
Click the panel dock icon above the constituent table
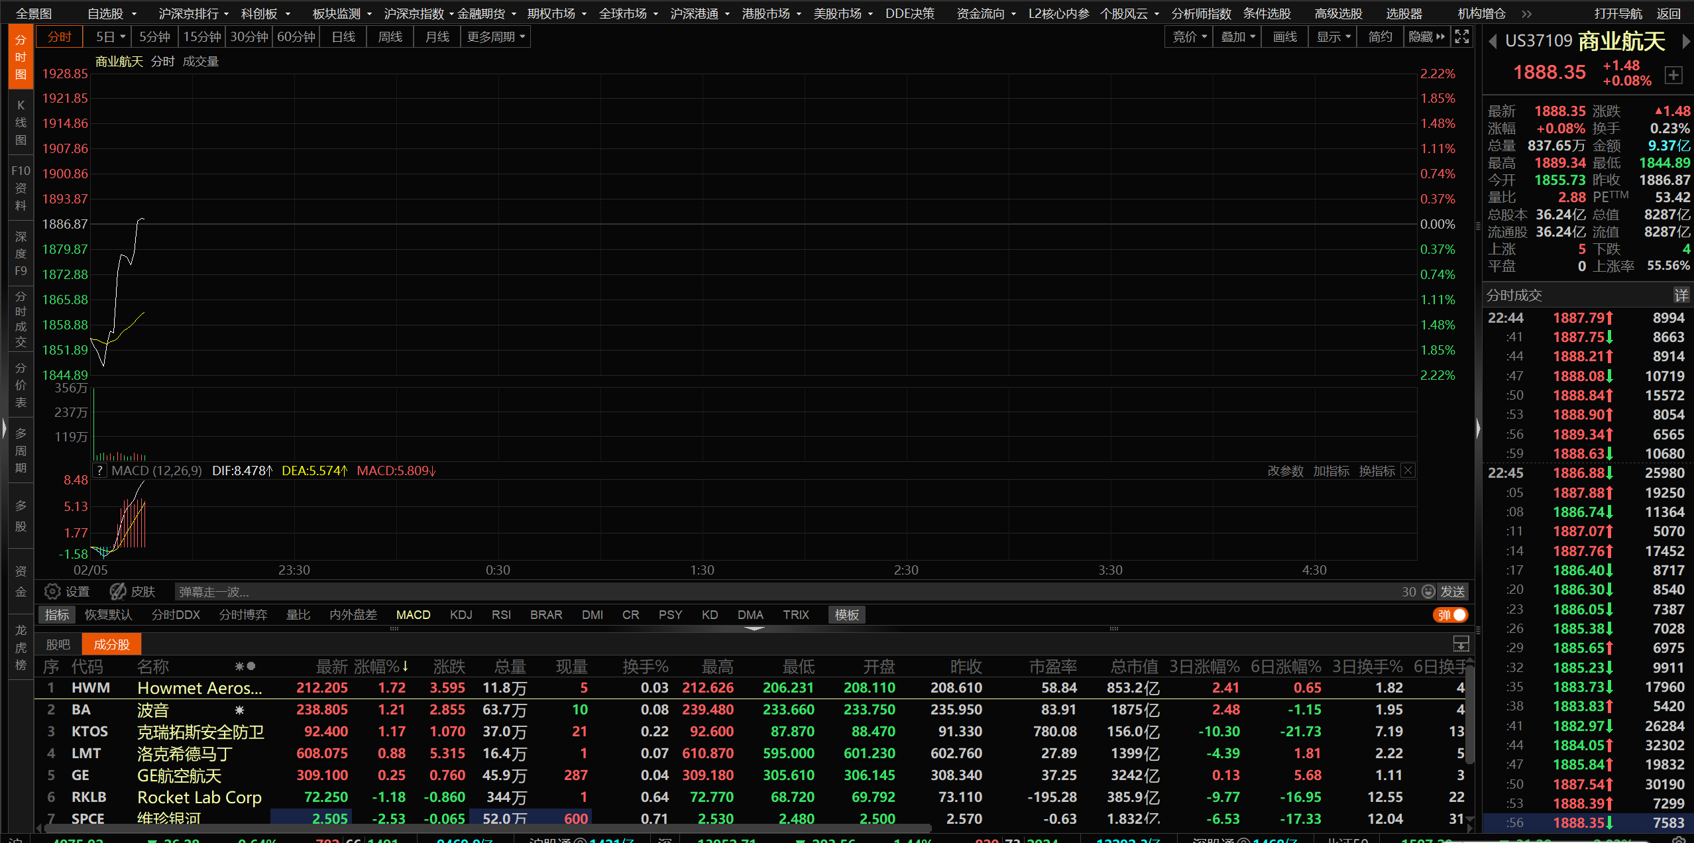coord(1461,644)
